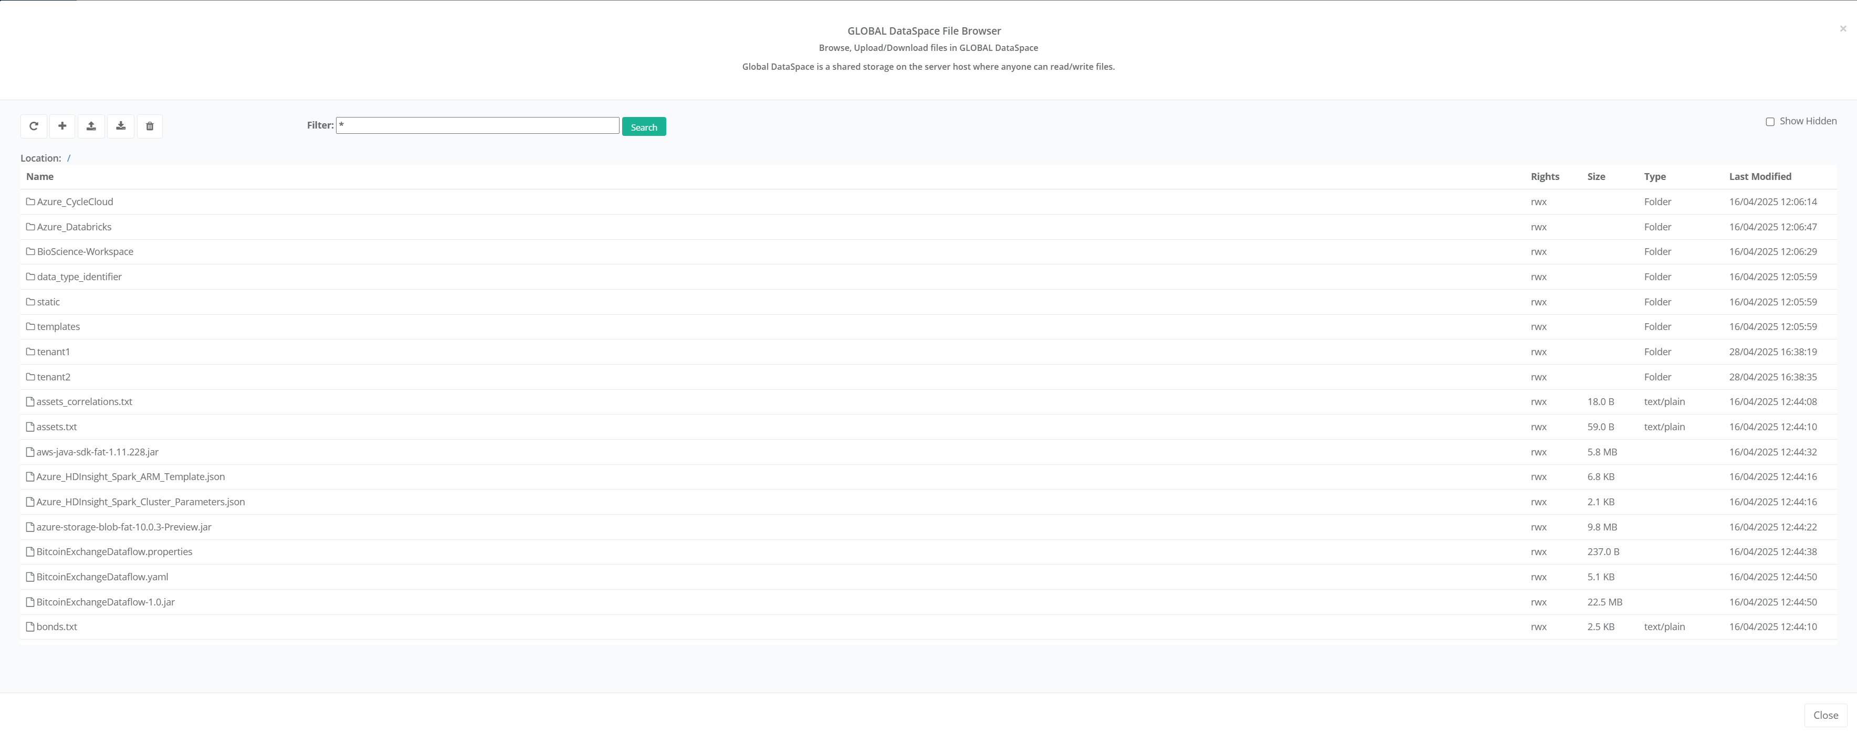The width and height of the screenshot is (1857, 734).
Task: Click the Filter text field
Action: [x=477, y=125]
